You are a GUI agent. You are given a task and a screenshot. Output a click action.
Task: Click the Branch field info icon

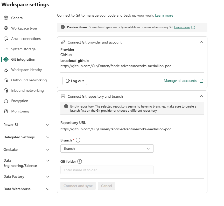tap(78, 140)
